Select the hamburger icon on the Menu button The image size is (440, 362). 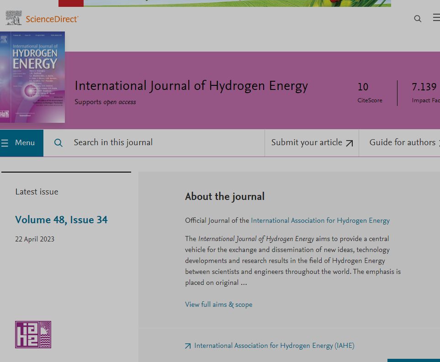click(5, 142)
